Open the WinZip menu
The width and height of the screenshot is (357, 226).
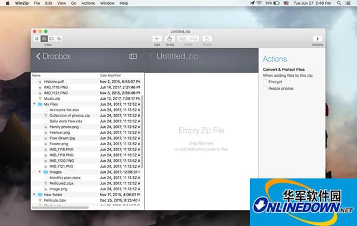pyautogui.click(x=21, y=3)
